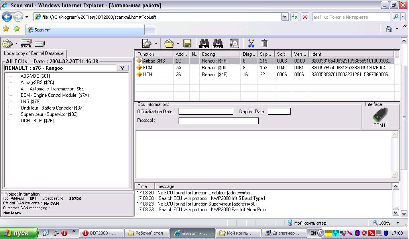Select ECM - Engine Control Module ($7A)
This screenshot has height=239, width=409.
tap(55, 95)
